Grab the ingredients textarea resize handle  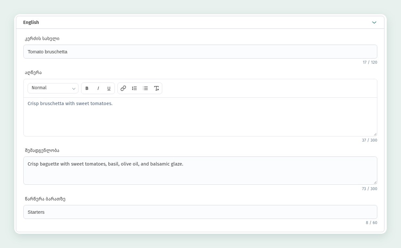(375, 182)
